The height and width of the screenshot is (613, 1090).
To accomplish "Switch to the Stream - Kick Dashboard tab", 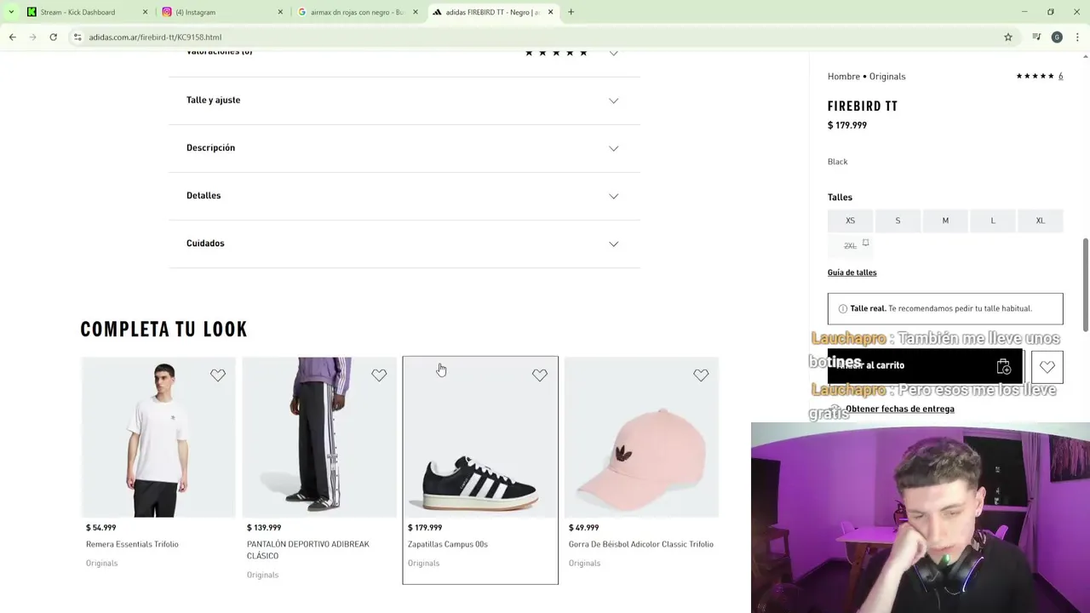I will click(x=77, y=12).
